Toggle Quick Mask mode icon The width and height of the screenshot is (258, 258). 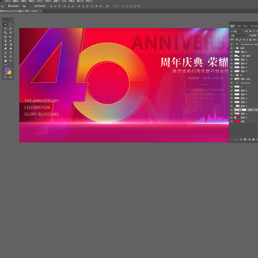pyautogui.click(x=5, y=77)
